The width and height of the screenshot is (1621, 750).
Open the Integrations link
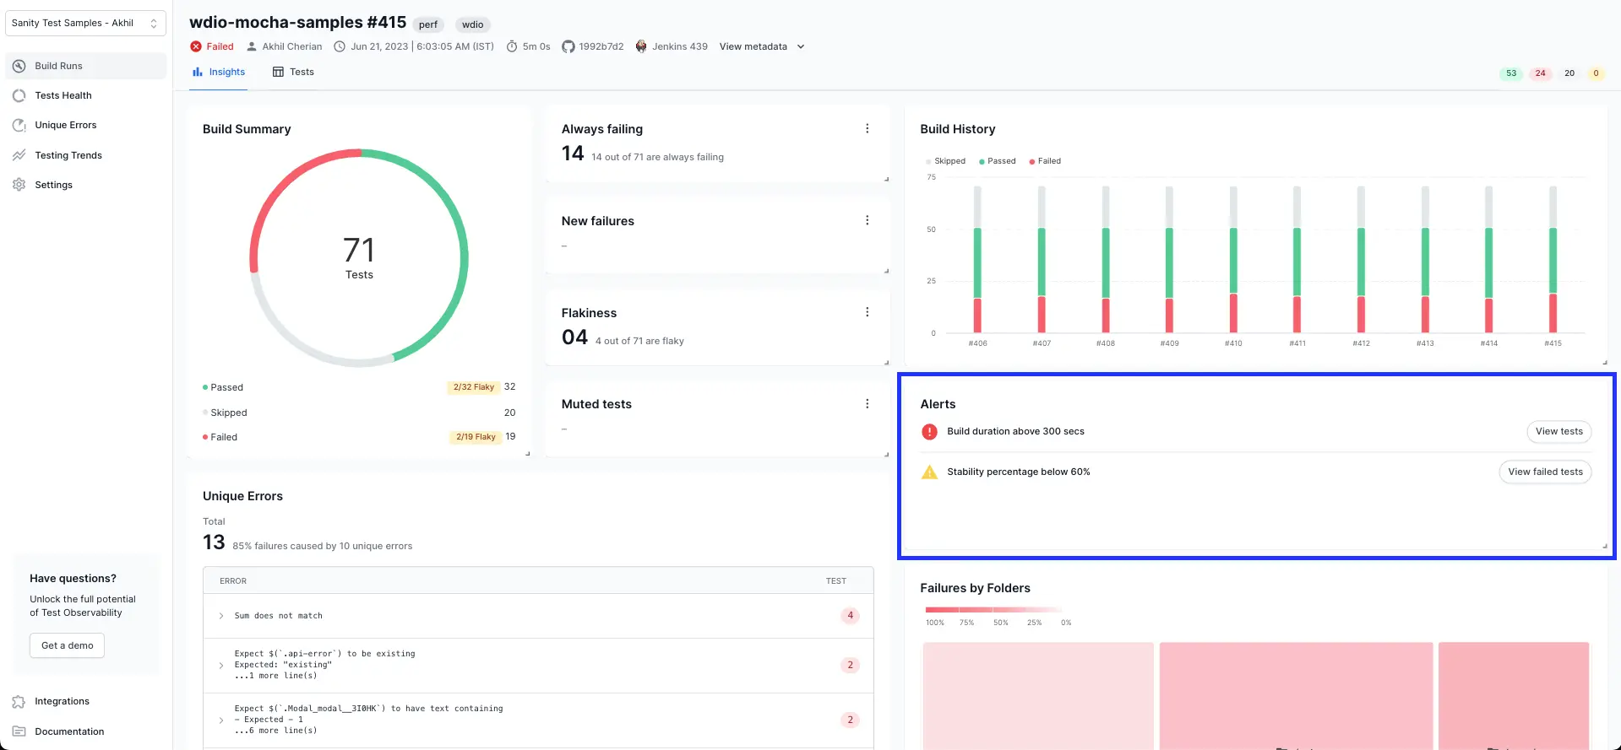[x=62, y=701]
